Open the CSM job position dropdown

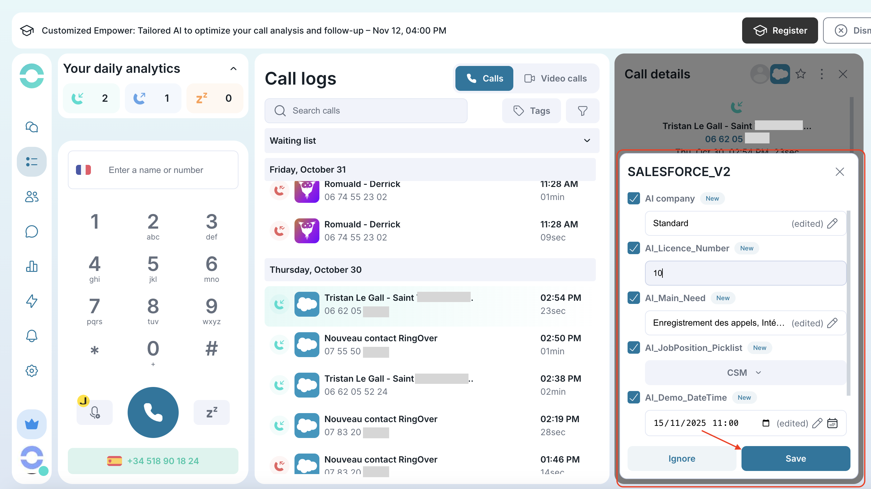[744, 372]
